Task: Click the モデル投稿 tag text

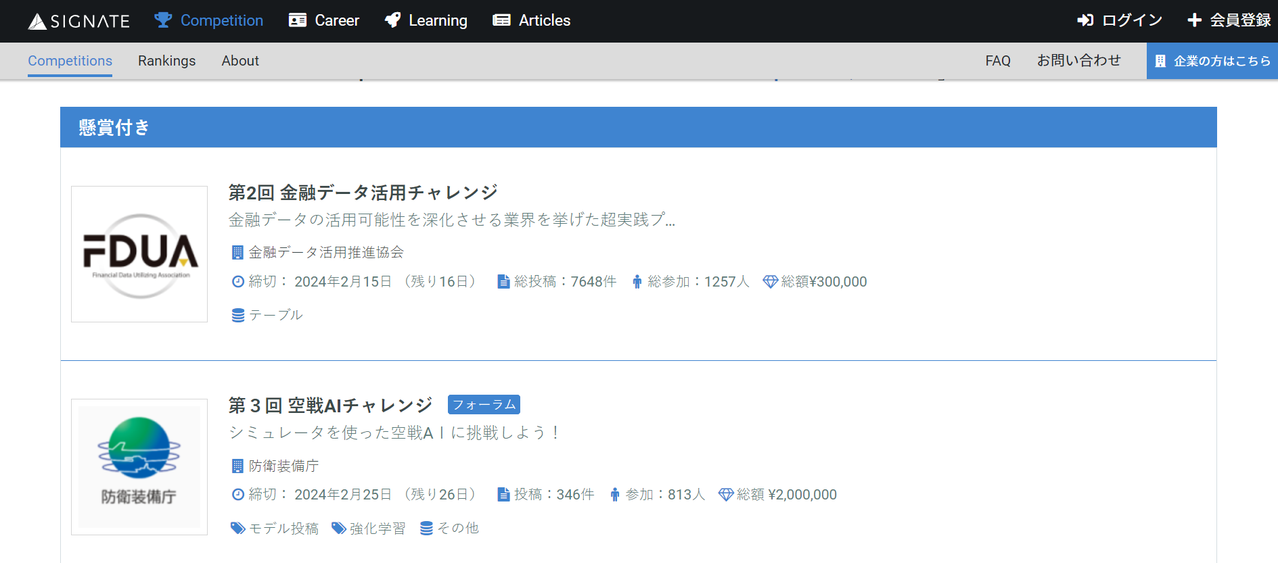Action: tap(284, 528)
